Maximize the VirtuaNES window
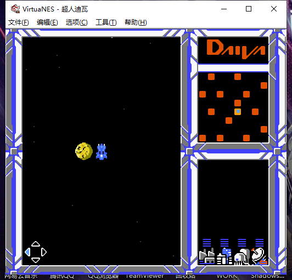292x280 pixels. [x=249, y=9]
